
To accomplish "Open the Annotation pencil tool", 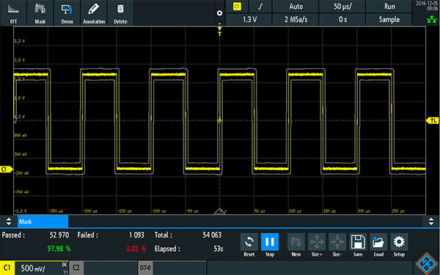I will [94, 12].
